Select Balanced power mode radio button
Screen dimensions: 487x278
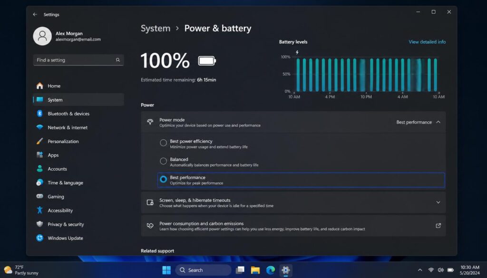click(164, 161)
